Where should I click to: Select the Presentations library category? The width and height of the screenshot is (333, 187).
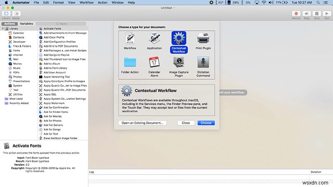(21, 81)
